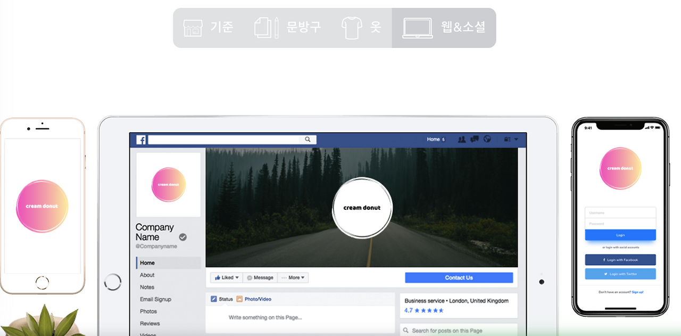Expand the More dropdown

pos(293,278)
